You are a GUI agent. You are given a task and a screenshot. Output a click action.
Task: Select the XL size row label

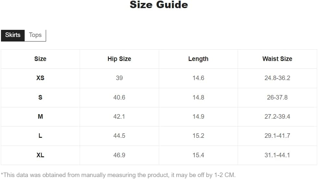(x=40, y=155)
